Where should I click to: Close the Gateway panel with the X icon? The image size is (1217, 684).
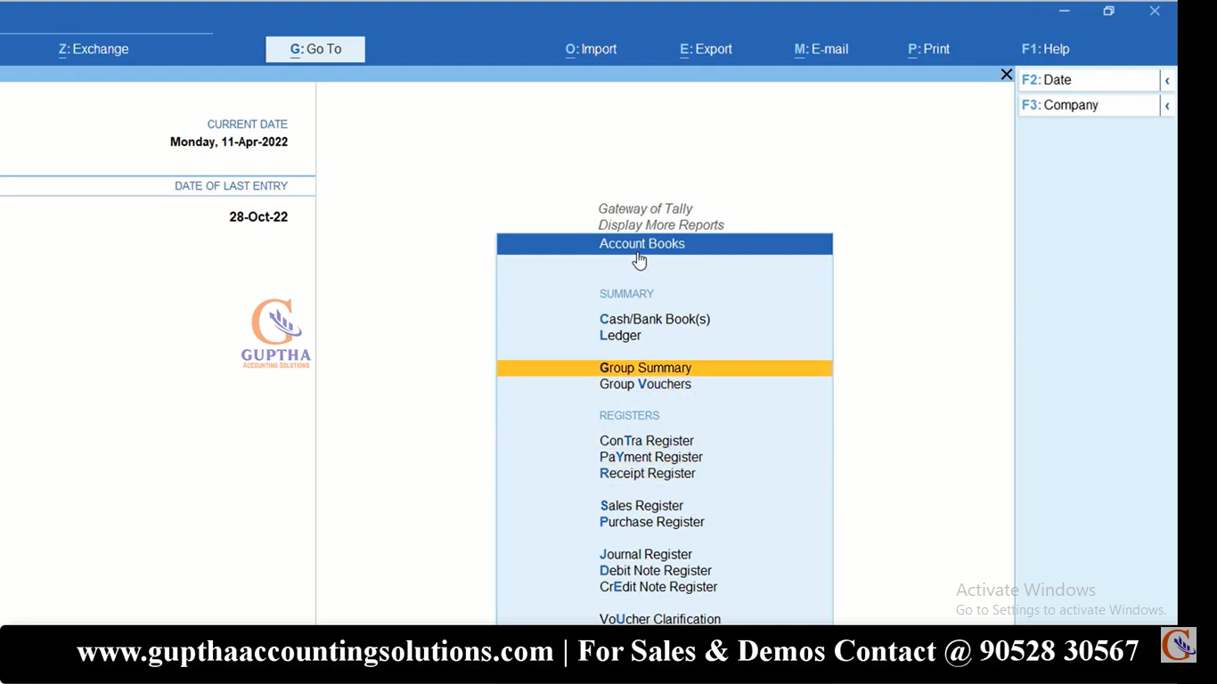coord(1007,75)
